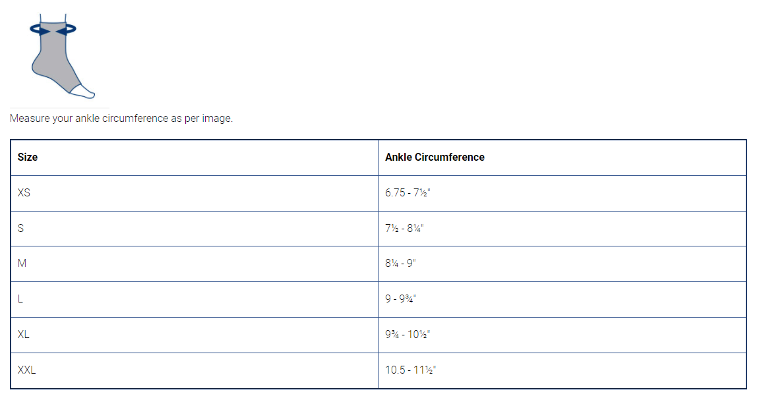
Task: Click the measure ankle circumference instruction text
Action: click(121, 119)
